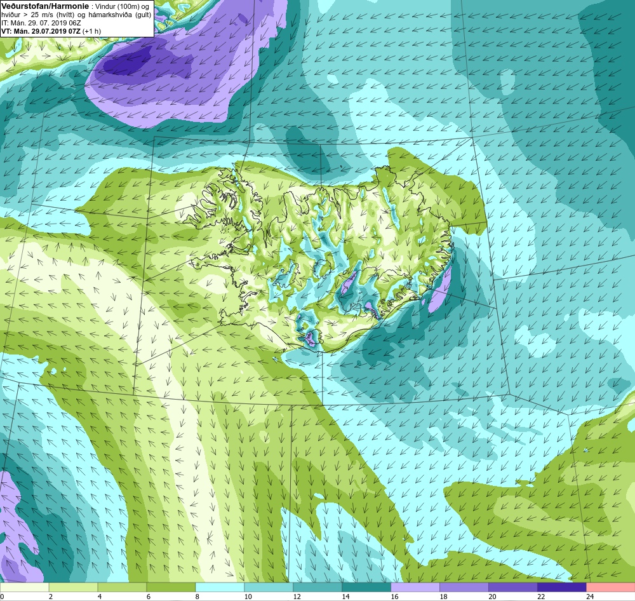Click the legend label '24'
Image resolution: width=635 pixels, height=601 pixels.
coord(590,596)
